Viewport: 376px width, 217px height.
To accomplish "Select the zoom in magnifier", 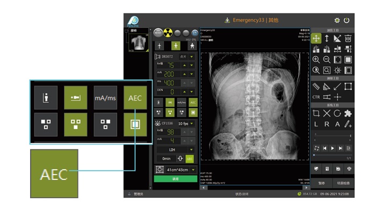I will (x=316, y=60).
